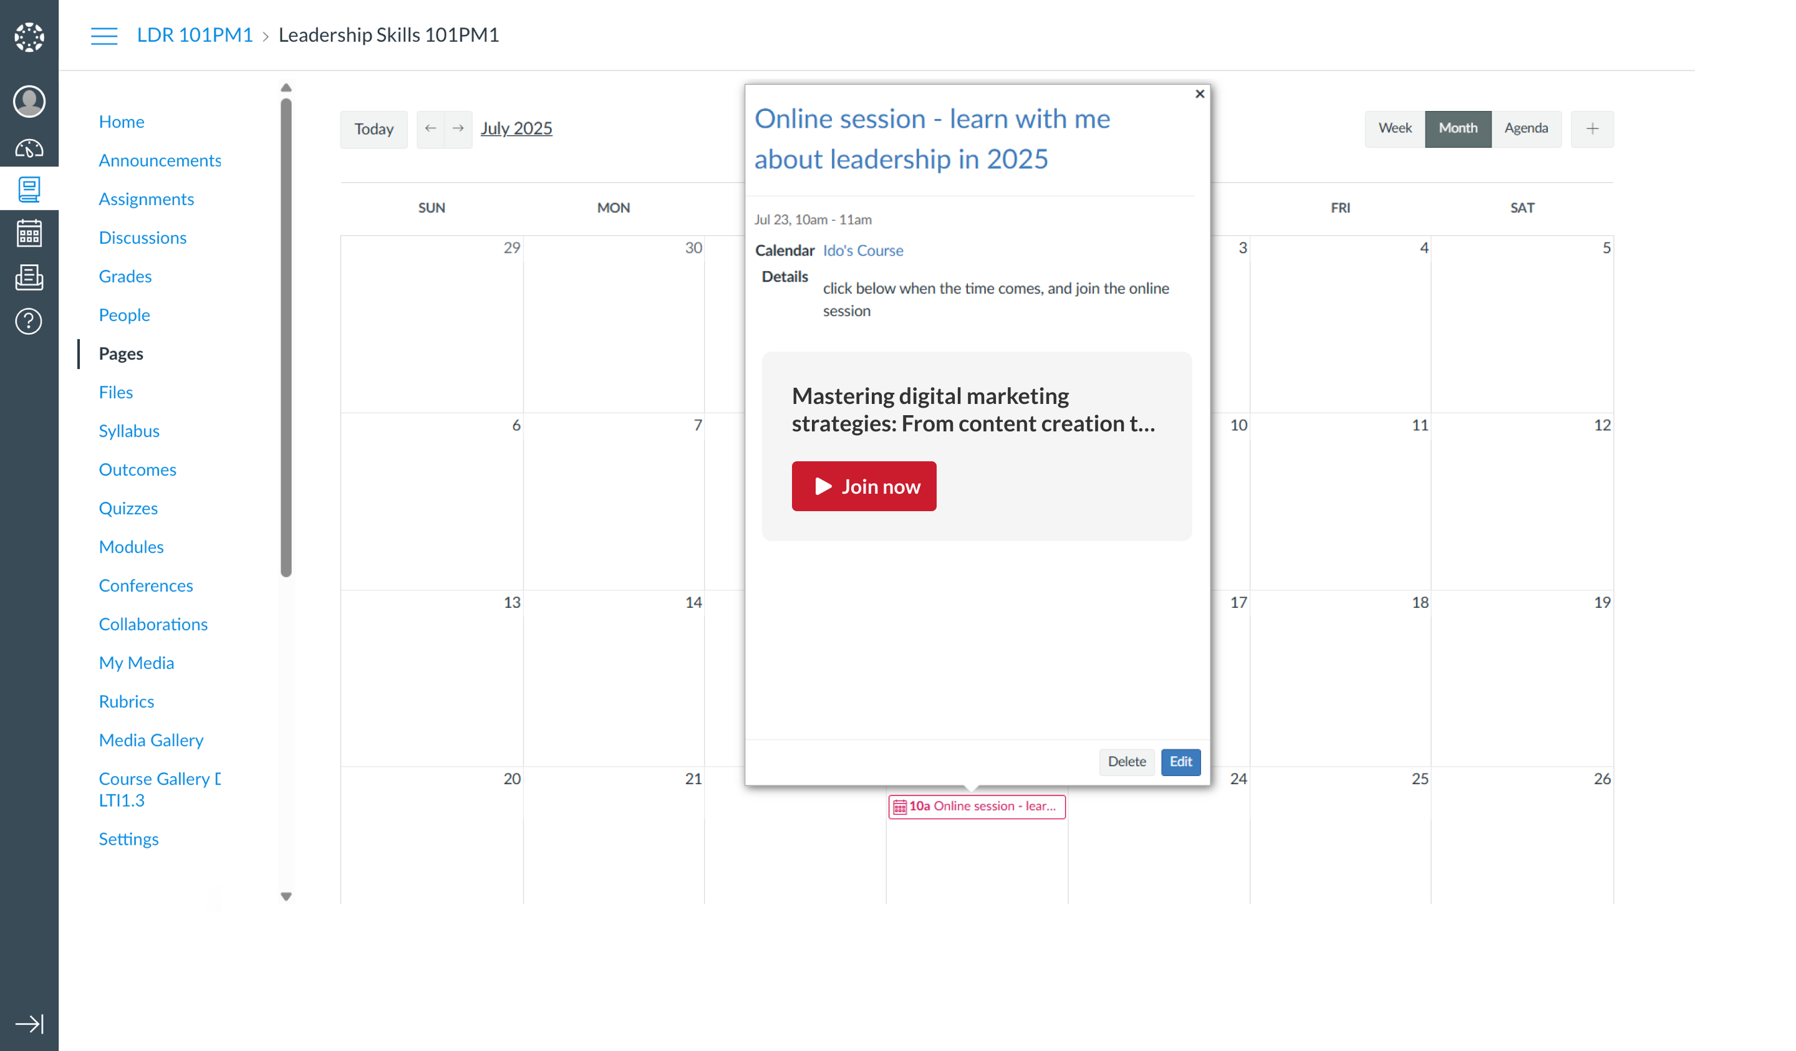Open Modules in course navigation
This screenshot has height=1051, width=1796.
click(x=131, y=547)
